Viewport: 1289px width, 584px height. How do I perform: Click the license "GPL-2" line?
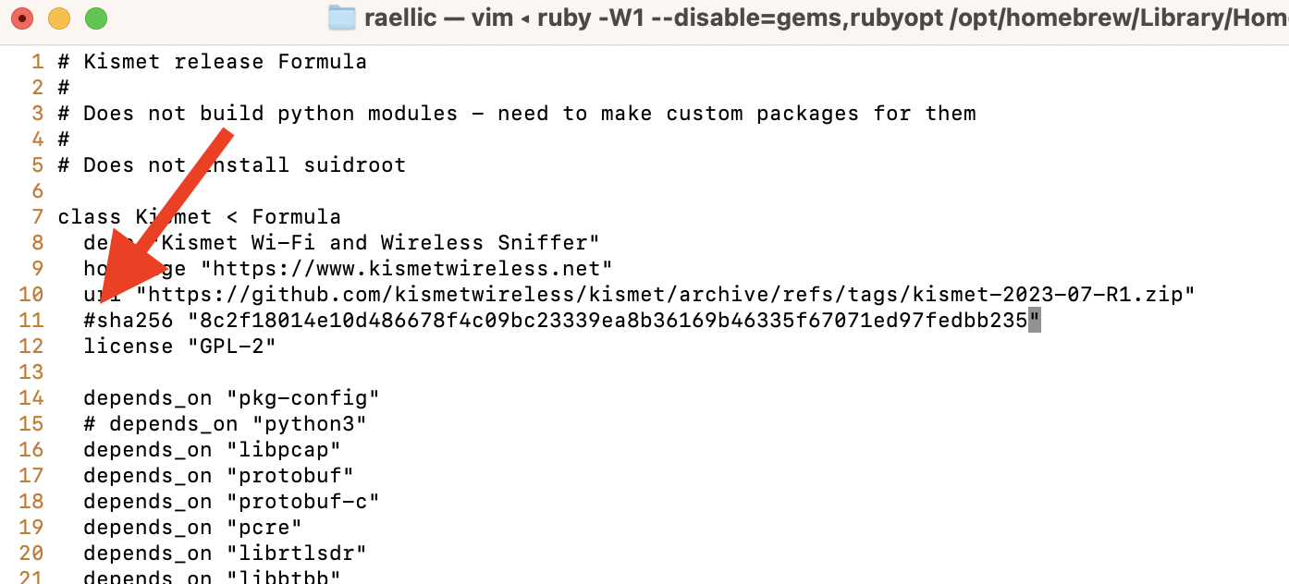pyautogui.click(x=180, y=347)
